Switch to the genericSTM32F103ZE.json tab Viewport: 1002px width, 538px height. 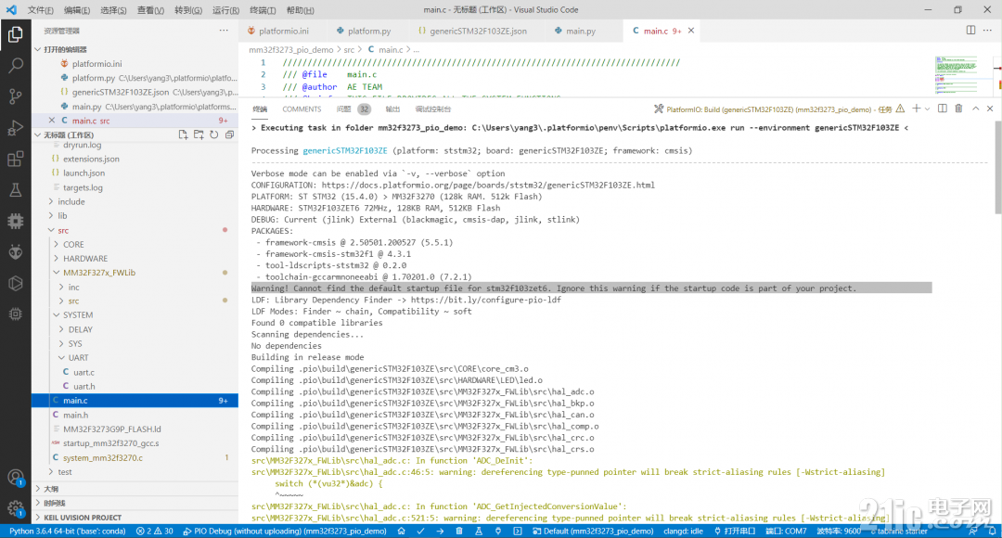click(478, 31)
